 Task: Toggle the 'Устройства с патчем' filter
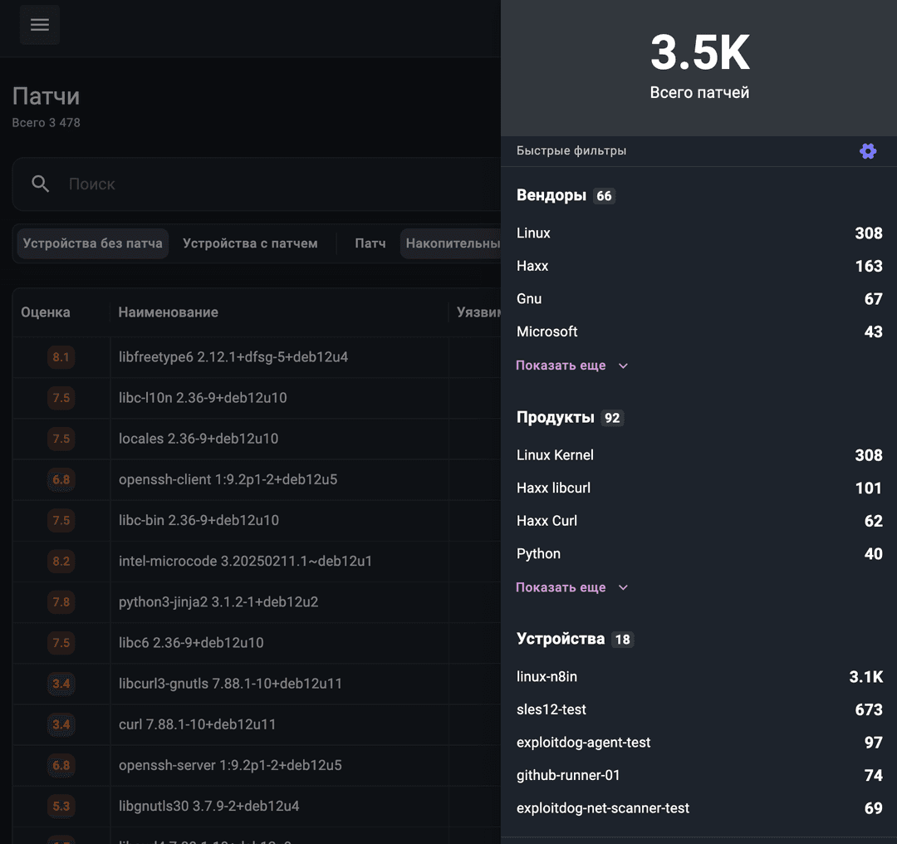pyautogui.click(x=250, y=243)
